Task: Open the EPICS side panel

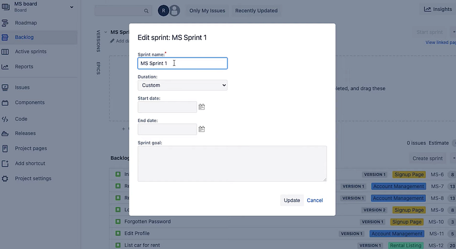Action: pos(98,68)
